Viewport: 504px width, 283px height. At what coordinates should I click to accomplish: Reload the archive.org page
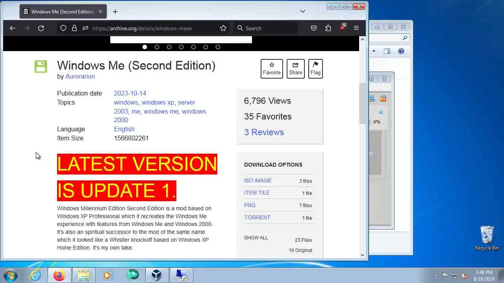tap(41, 28)
